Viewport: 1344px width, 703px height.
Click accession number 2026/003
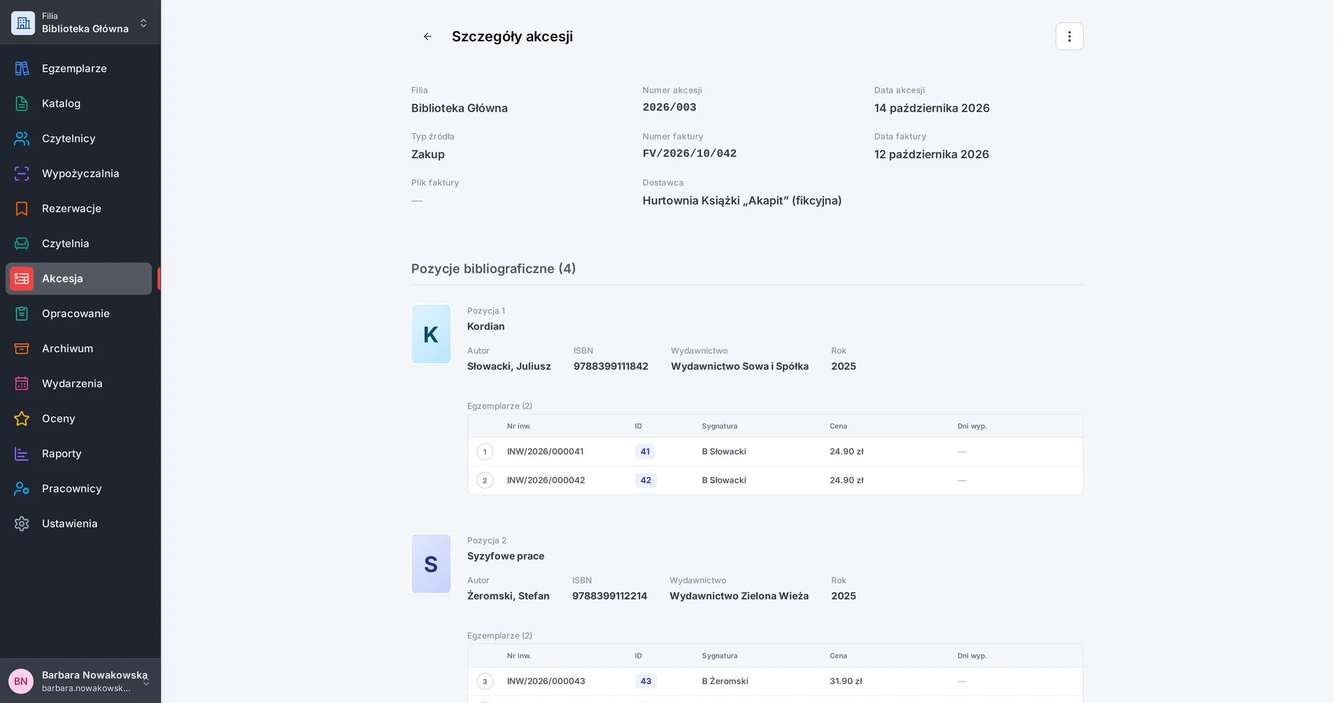(669, 108)
